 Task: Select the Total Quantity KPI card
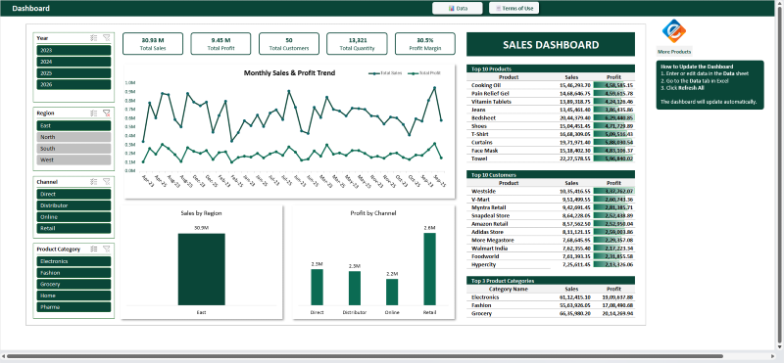pyautogui.click(x=357, y=44)
